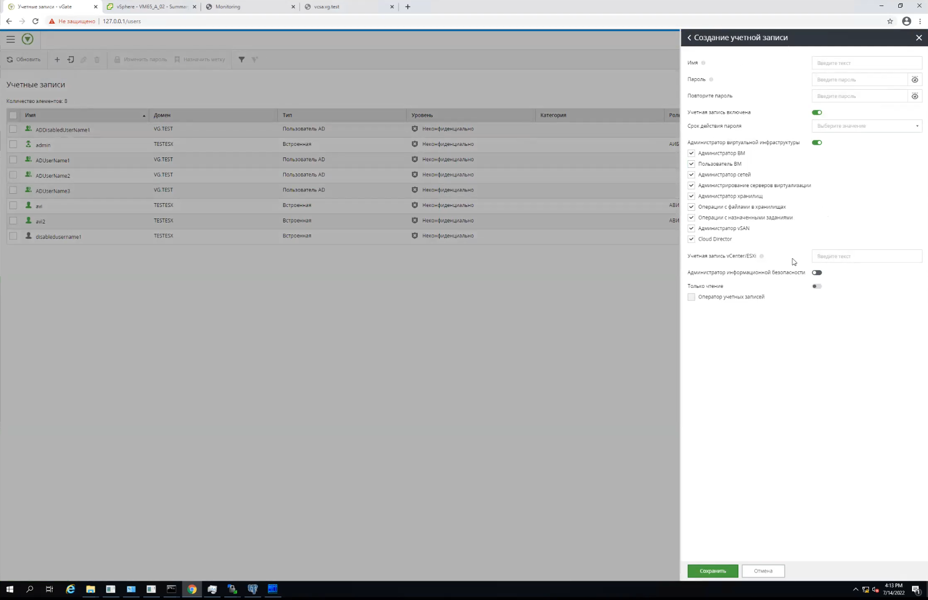The width and height of the screenshot is (928, 600).
Task: Click the vGate shield logo icon
Action: pos(28,39)
